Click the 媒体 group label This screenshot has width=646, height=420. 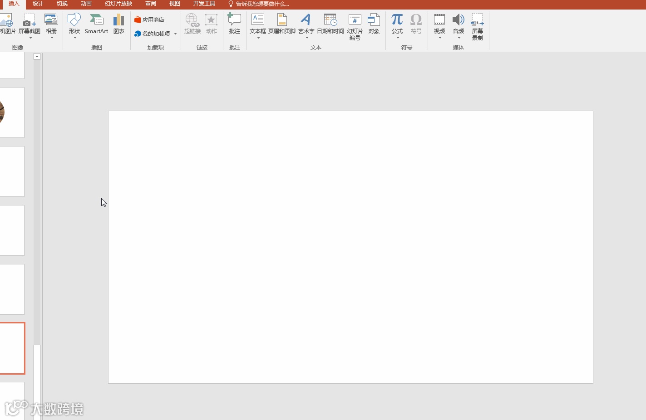[459, 48]
